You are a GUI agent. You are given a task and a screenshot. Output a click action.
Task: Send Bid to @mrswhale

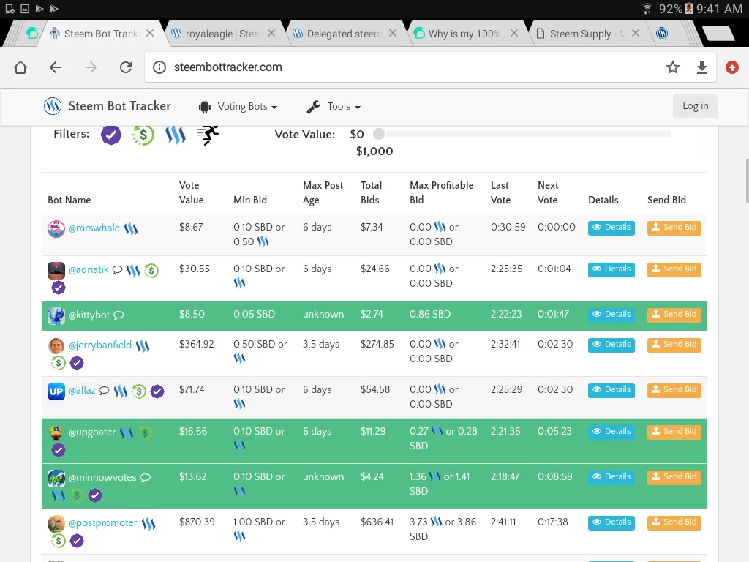[674, 228]
